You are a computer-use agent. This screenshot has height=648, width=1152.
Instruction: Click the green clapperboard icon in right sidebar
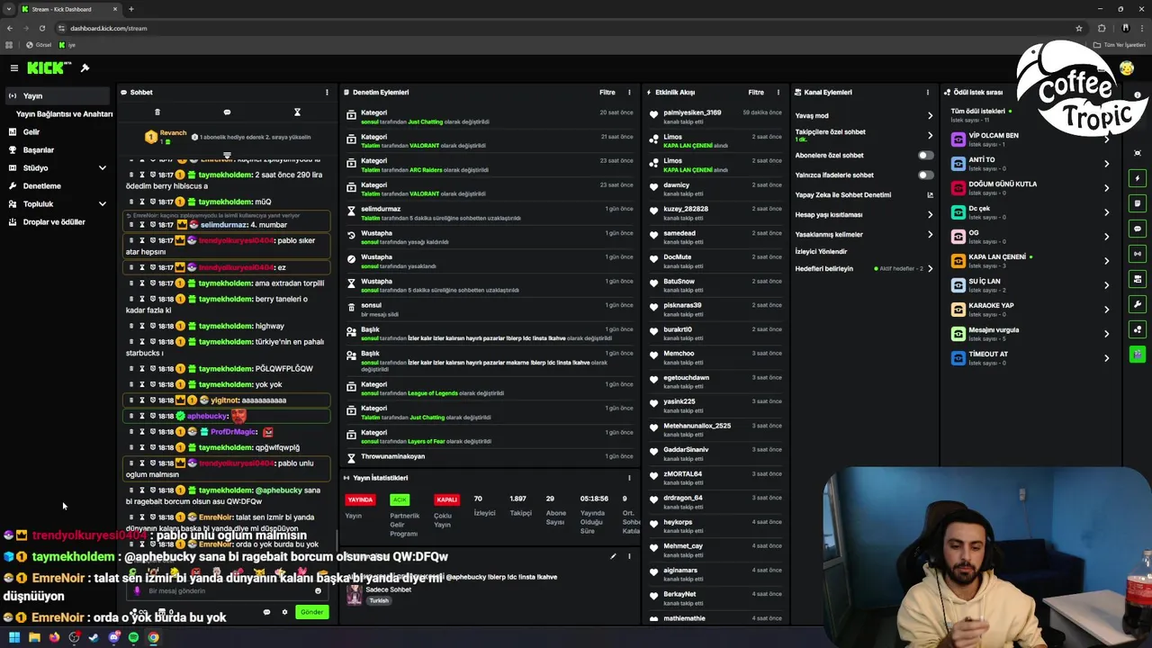(1138, 355)
